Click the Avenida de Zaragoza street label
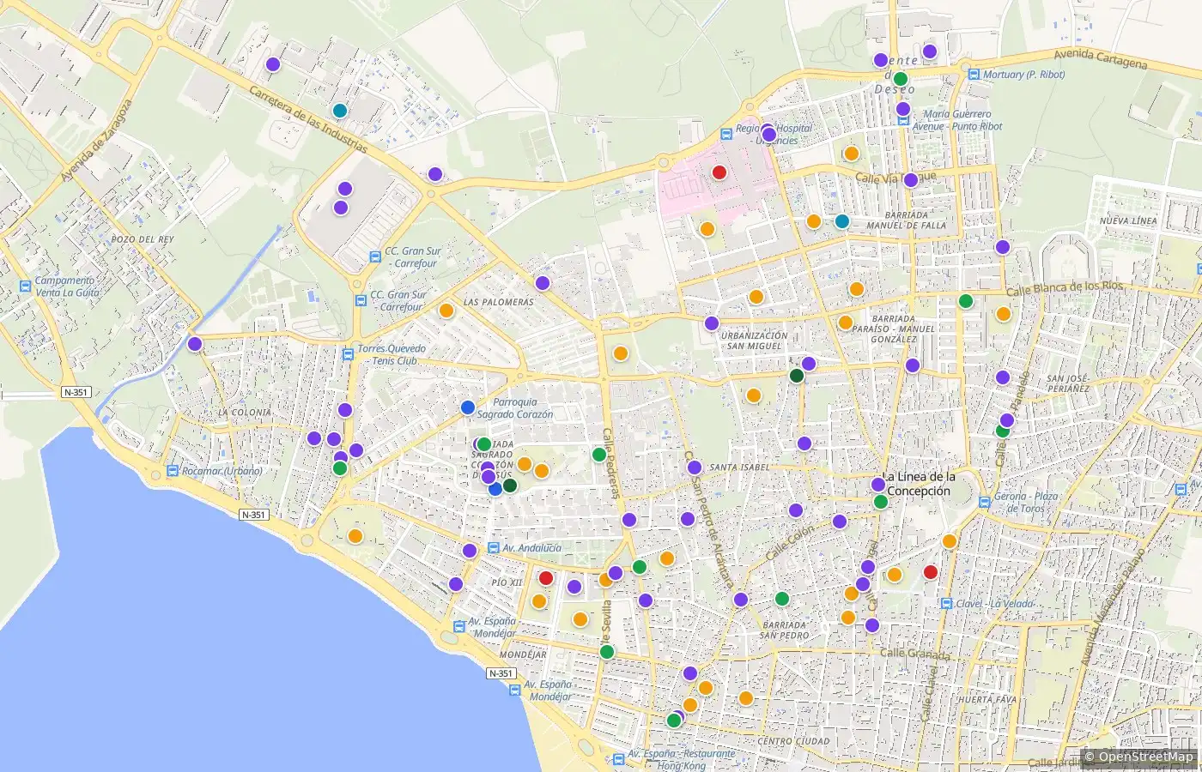Viewport: 1202px width, 772px height. pyautogui.click(x=97, y=141)
